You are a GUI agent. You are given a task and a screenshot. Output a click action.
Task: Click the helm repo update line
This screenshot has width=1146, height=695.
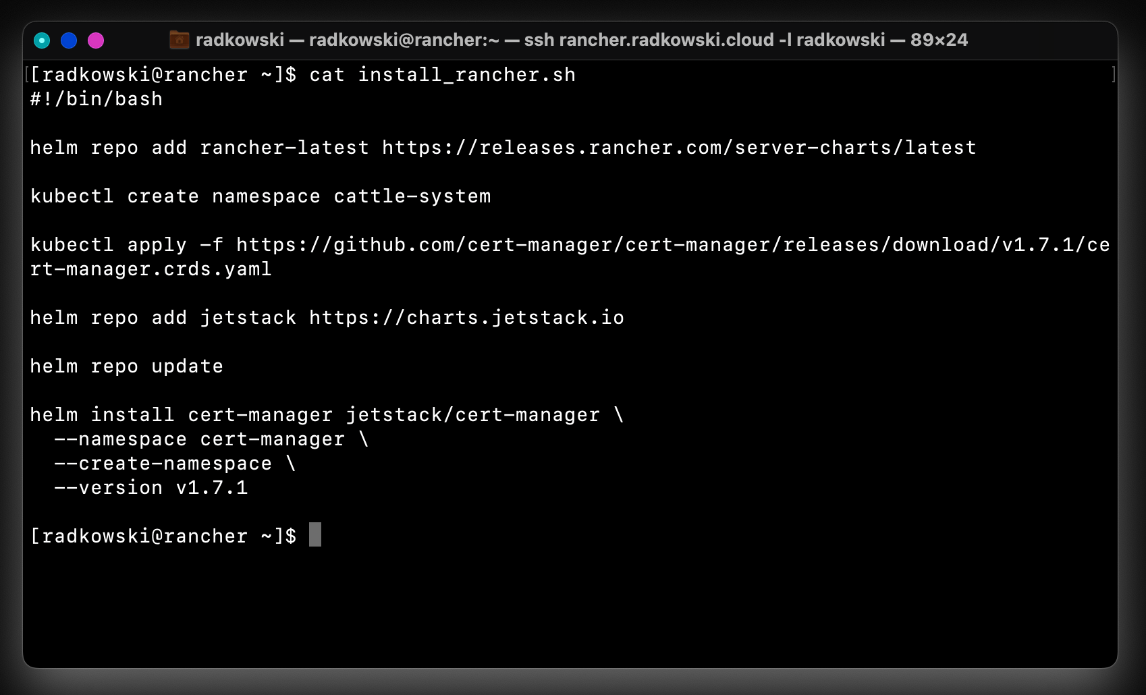pos(127,366)
